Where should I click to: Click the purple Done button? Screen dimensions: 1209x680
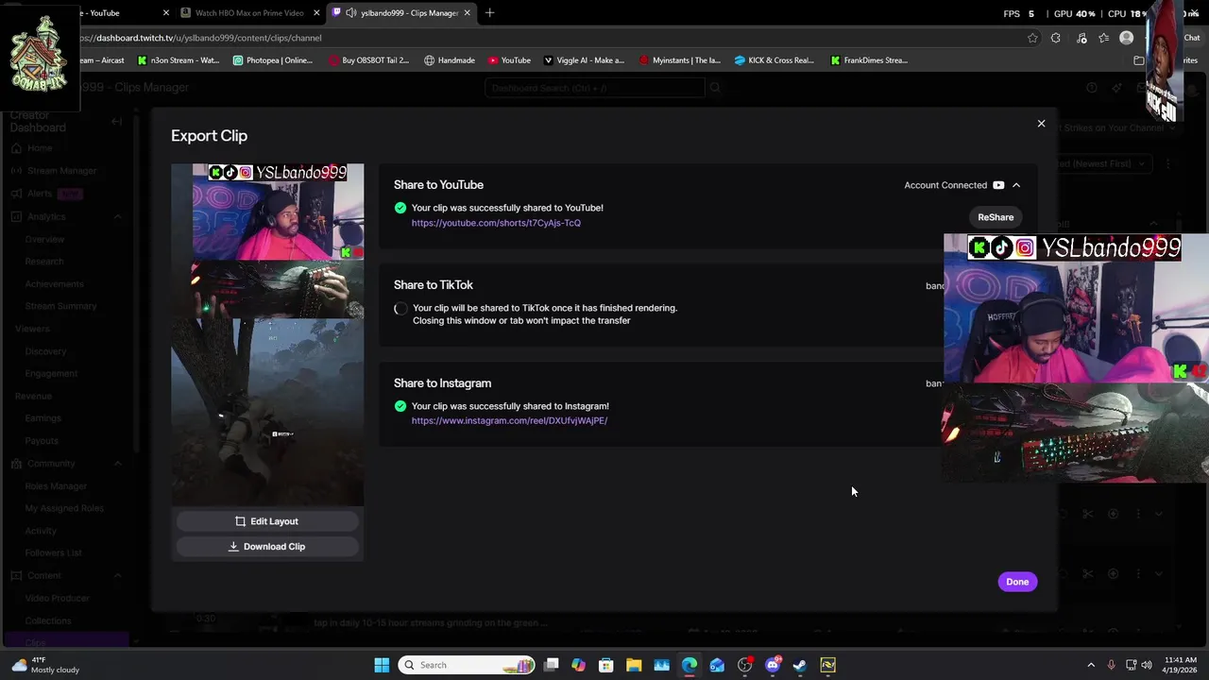(x=1017, y=582)
